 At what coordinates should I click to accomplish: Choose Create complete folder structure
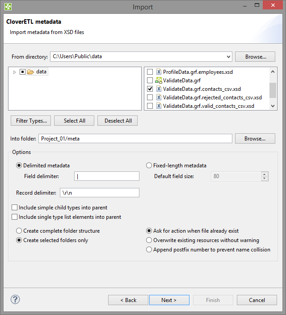(x=19, y=231)
